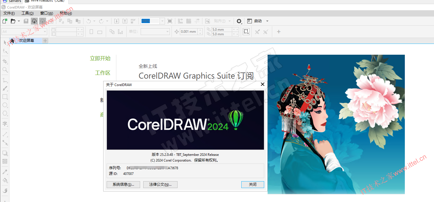Select the Pick arrow tool
The image size is (434, 202).
pyautogui.click(x=5, y=42)
